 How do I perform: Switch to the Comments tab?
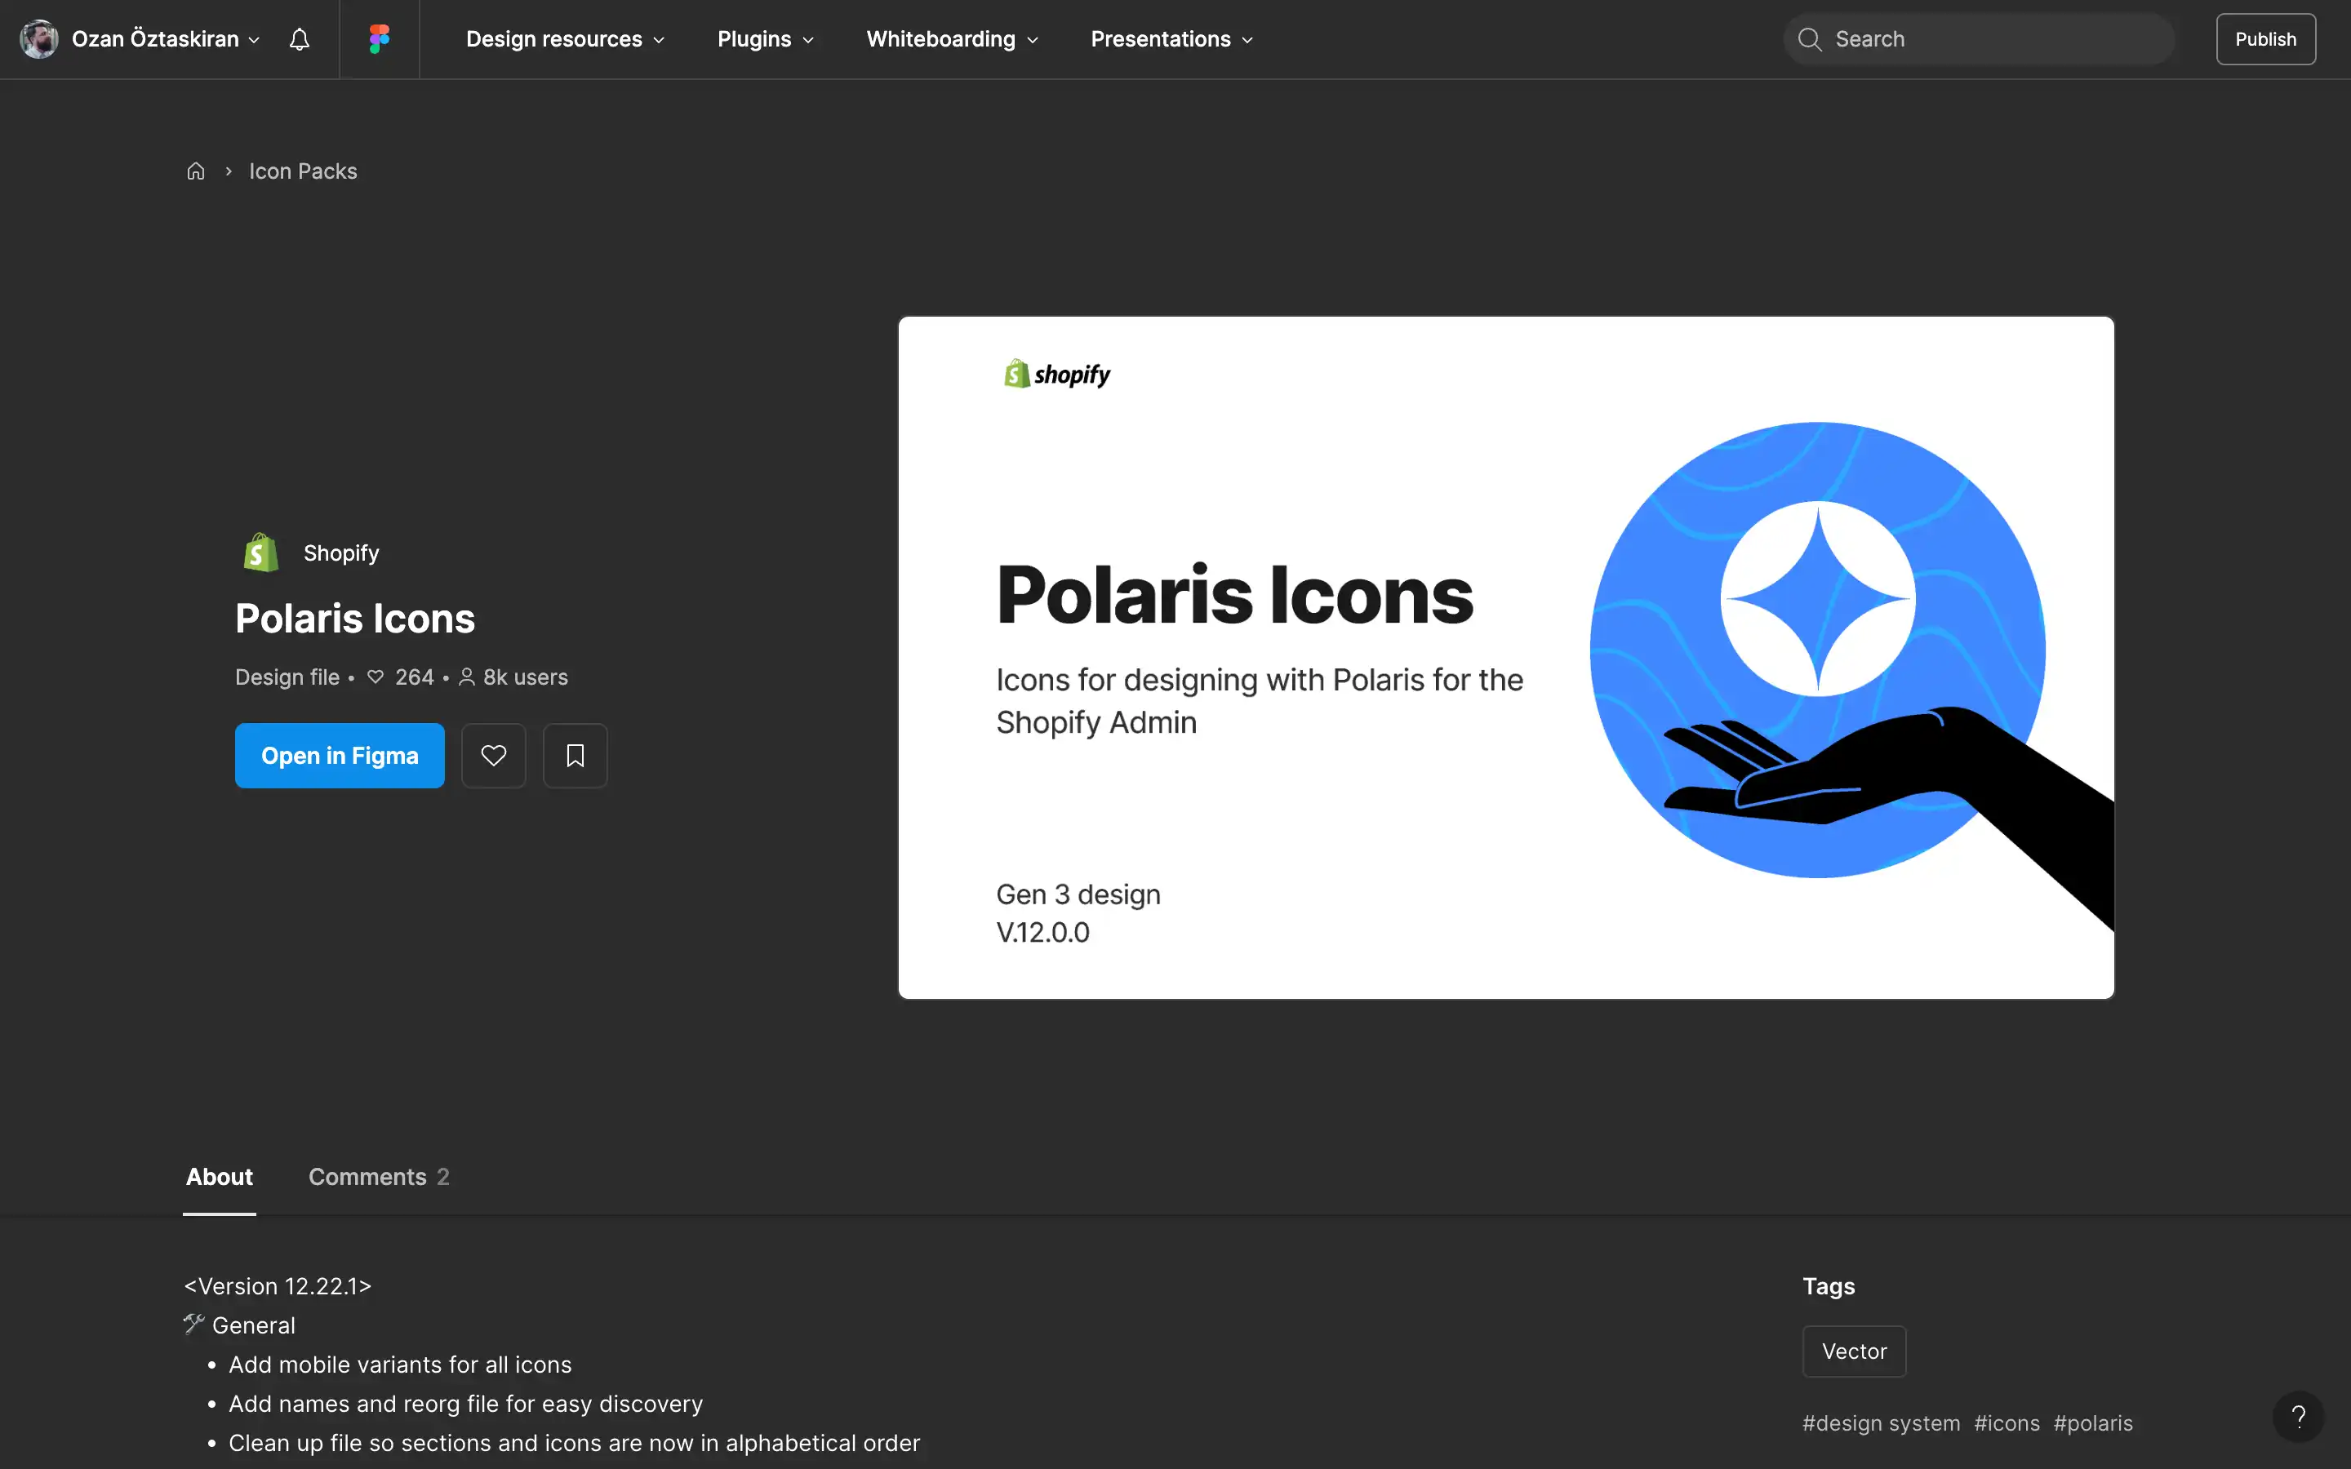pyautogui.click(x=379, y=1177)
